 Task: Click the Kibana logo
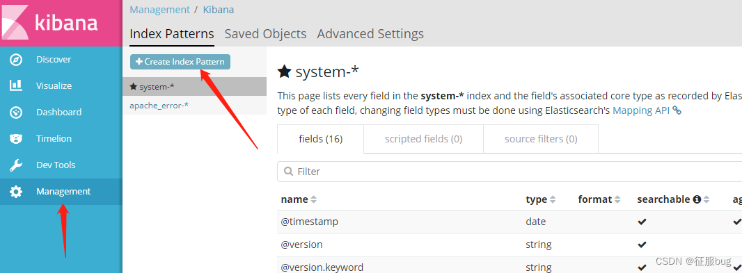[49, 23]
